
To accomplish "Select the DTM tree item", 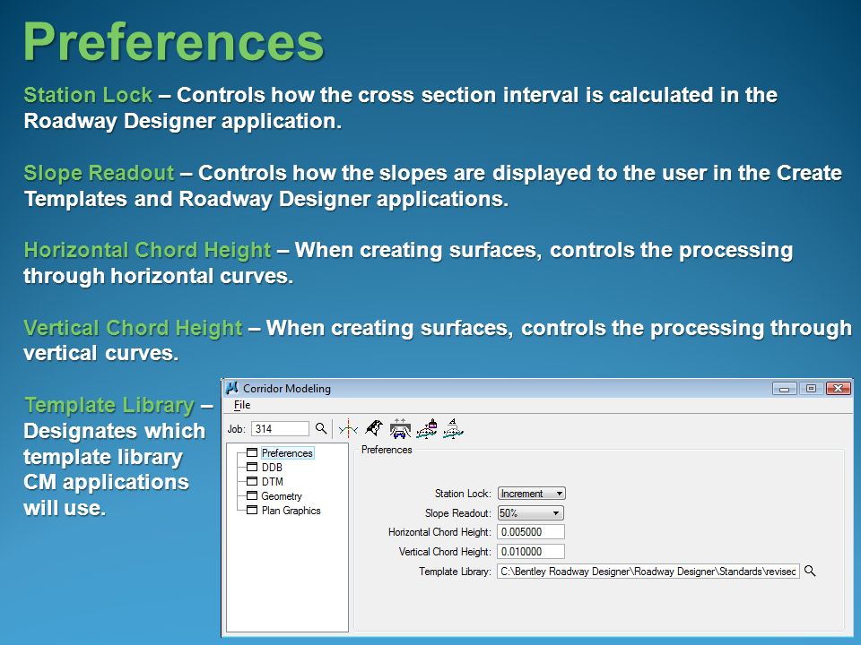I will [273, 482].
